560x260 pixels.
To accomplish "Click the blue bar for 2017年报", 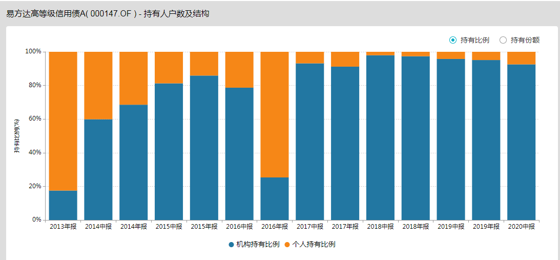I will 345,144.
